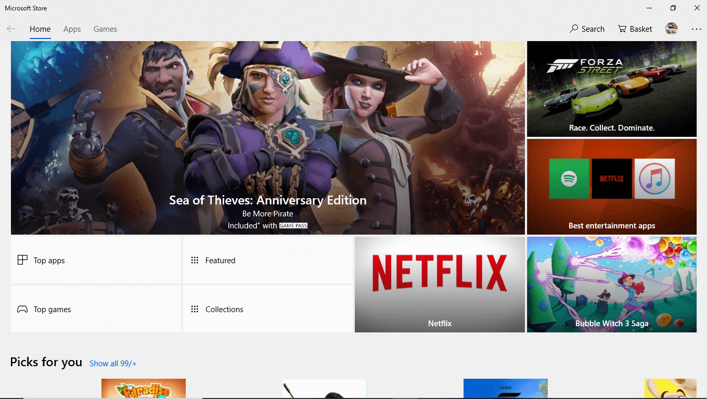This screenshot has width=707, height=399.
Task: Click the Netflix icon in entertainment tile
Action: pyautogui.click(x=612, y=179)
